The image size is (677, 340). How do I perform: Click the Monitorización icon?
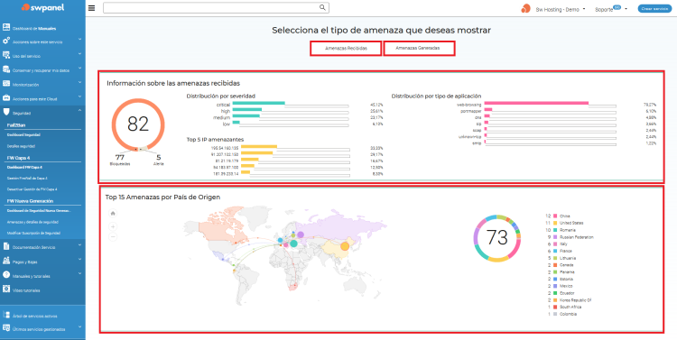[x=6, y=84]
